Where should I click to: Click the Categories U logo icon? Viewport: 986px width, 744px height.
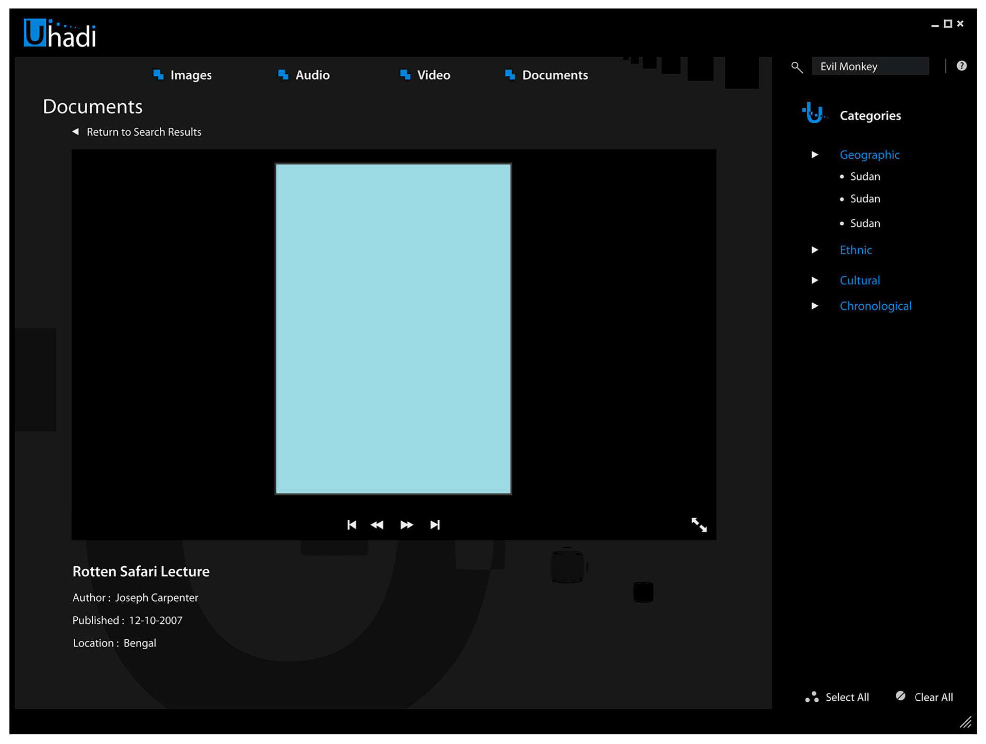point(814,113)
